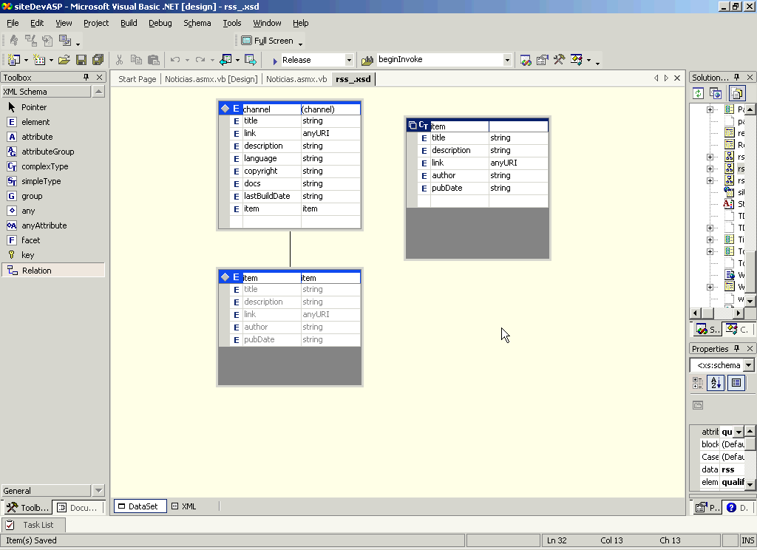The width and height of the screenshot is (757, 550).
Task: Toggle auto-hide pin on Toolbox panel
Action: [86, 77]
